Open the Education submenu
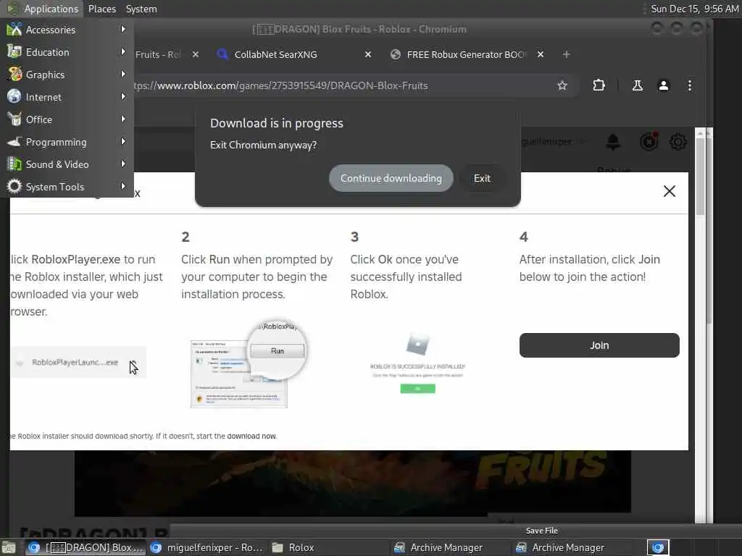The height and width of the screenshot is (556, 742). pos(67,52)
